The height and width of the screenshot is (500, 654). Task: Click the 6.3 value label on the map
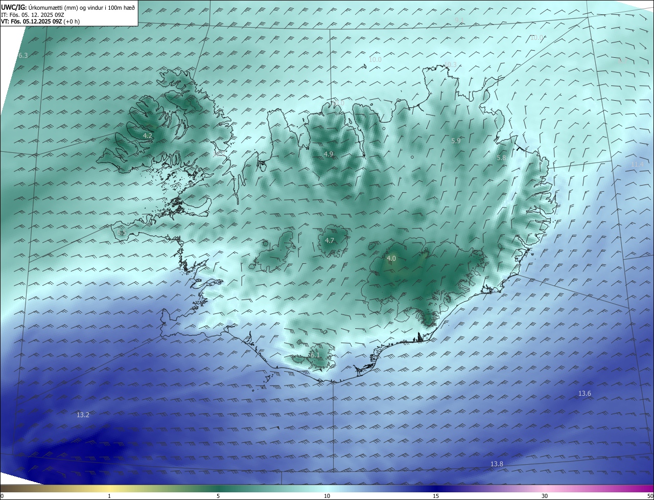point(22,55)
